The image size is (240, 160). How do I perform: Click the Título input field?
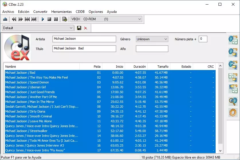click(x=84, y=49)
